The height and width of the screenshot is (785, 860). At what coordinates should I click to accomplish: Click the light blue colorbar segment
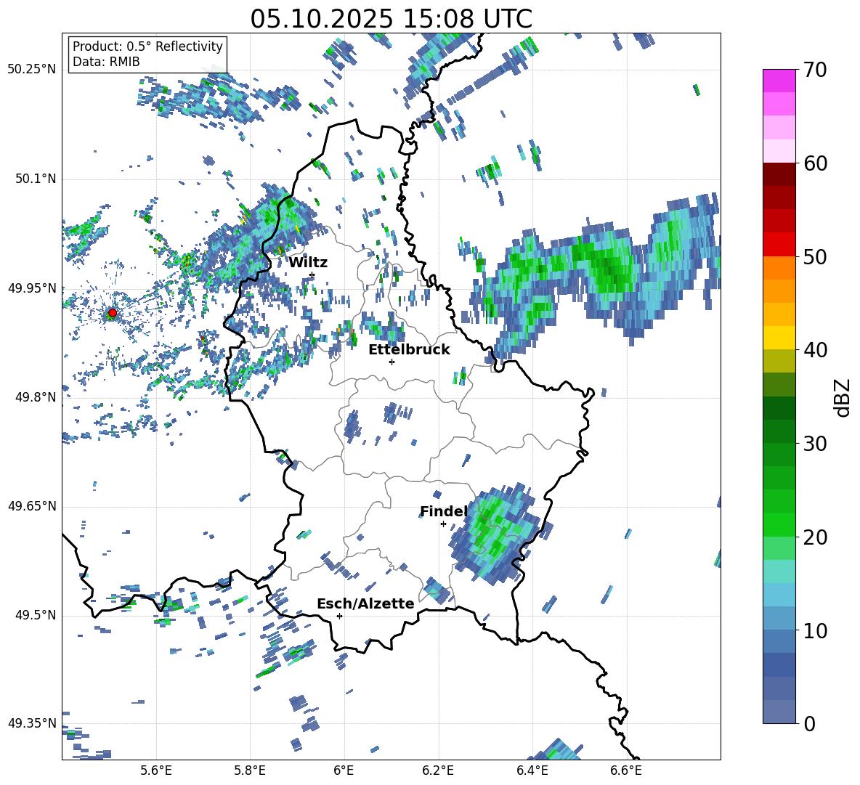[779, 595]
